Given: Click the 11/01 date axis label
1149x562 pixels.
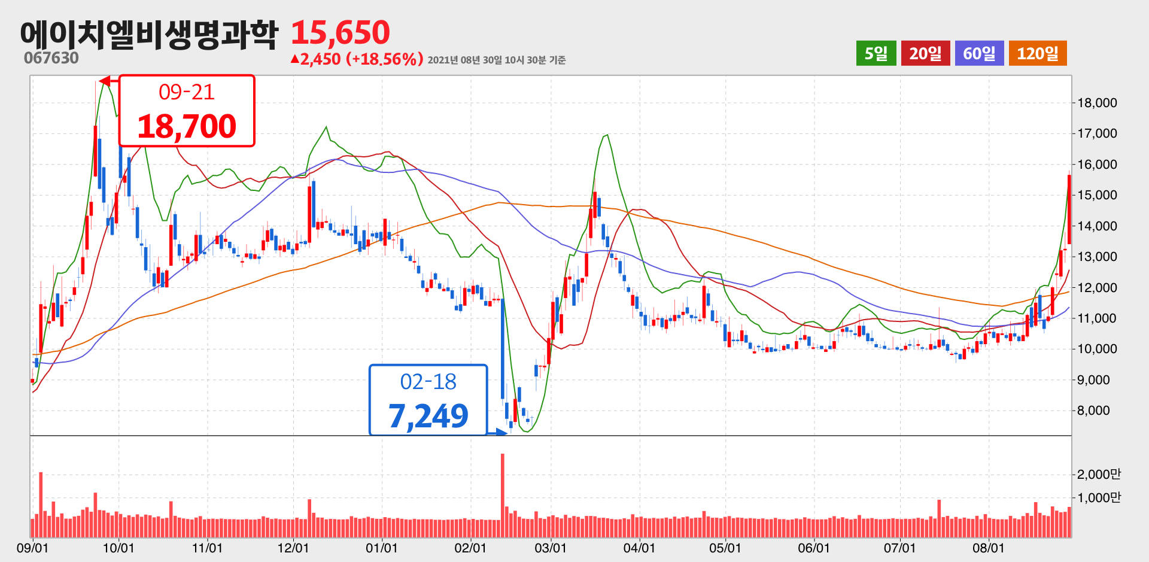Looking at the screenshot, I should click(x=207, y=548).
